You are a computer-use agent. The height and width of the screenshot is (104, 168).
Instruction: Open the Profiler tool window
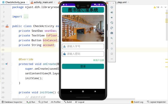[56, 102]
